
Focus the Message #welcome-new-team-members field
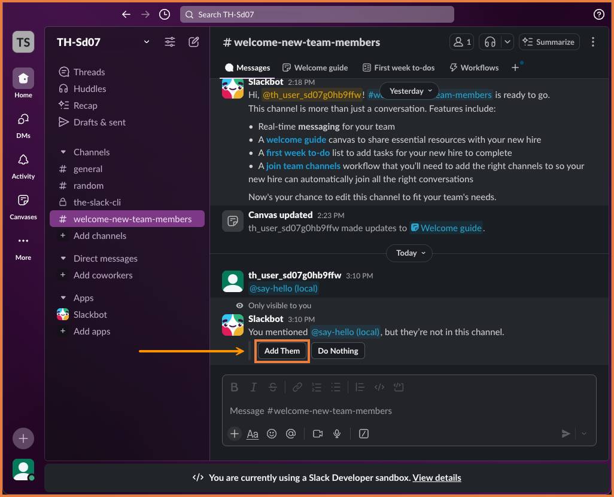tap(409, 410)
